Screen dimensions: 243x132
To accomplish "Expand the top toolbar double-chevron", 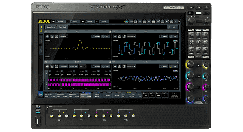I will (179, 22).
